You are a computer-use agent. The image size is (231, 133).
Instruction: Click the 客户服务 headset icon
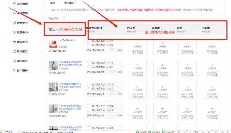click(x=14, y=70)
